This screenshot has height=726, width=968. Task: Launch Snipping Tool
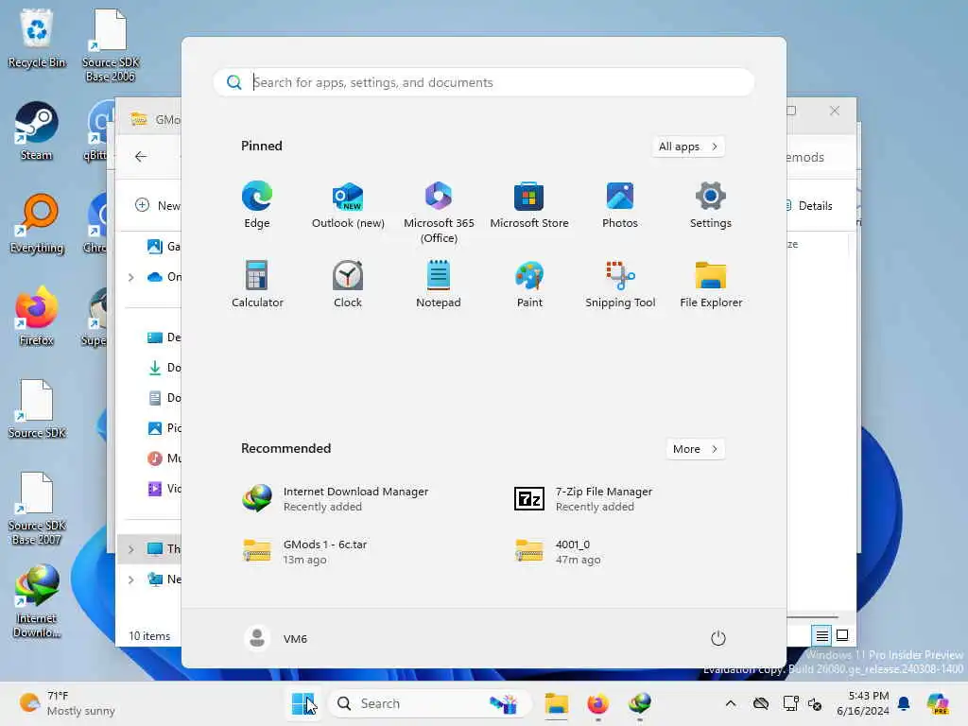click(620, 284)
